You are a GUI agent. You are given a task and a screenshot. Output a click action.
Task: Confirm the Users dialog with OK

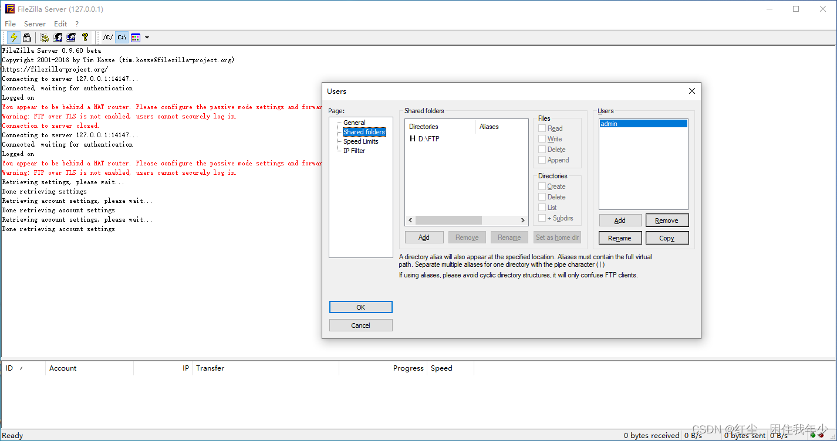click(x=361, y=307)
